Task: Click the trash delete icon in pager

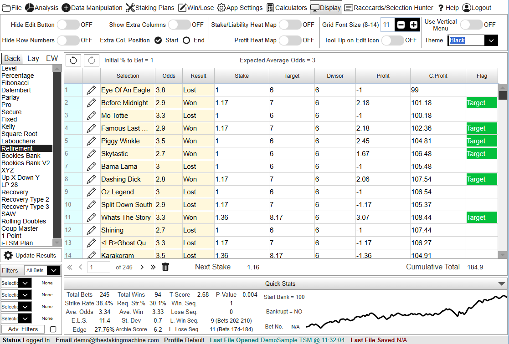Action: pos(165,267)
